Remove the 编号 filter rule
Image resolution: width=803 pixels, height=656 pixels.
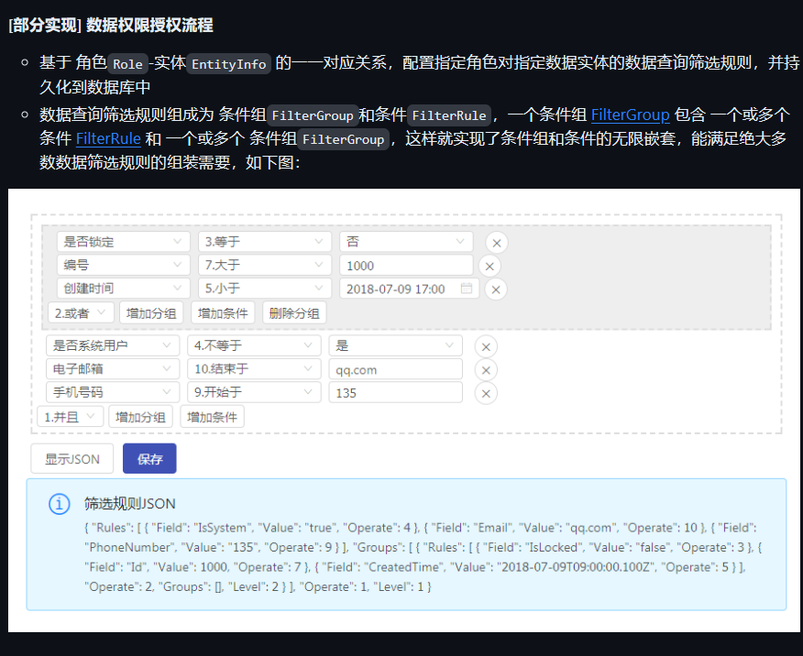(x=489, y=265)
